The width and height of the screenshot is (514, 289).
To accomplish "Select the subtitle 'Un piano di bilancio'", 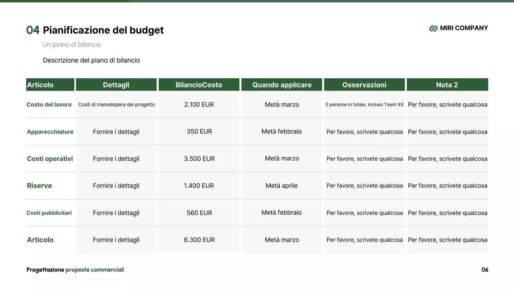I will pos(72,45).
